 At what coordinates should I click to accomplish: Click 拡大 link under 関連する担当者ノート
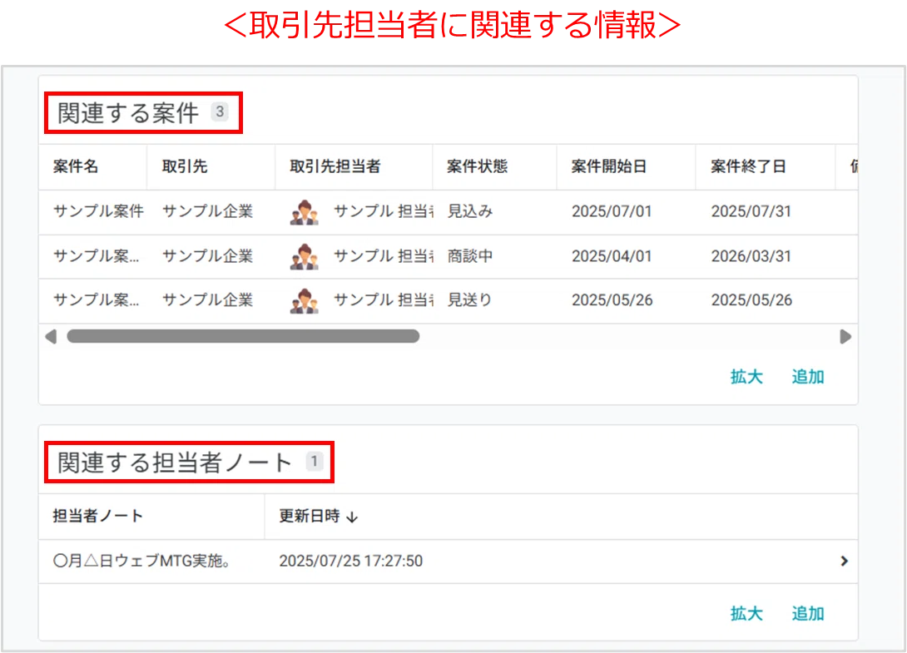[746, 614]
